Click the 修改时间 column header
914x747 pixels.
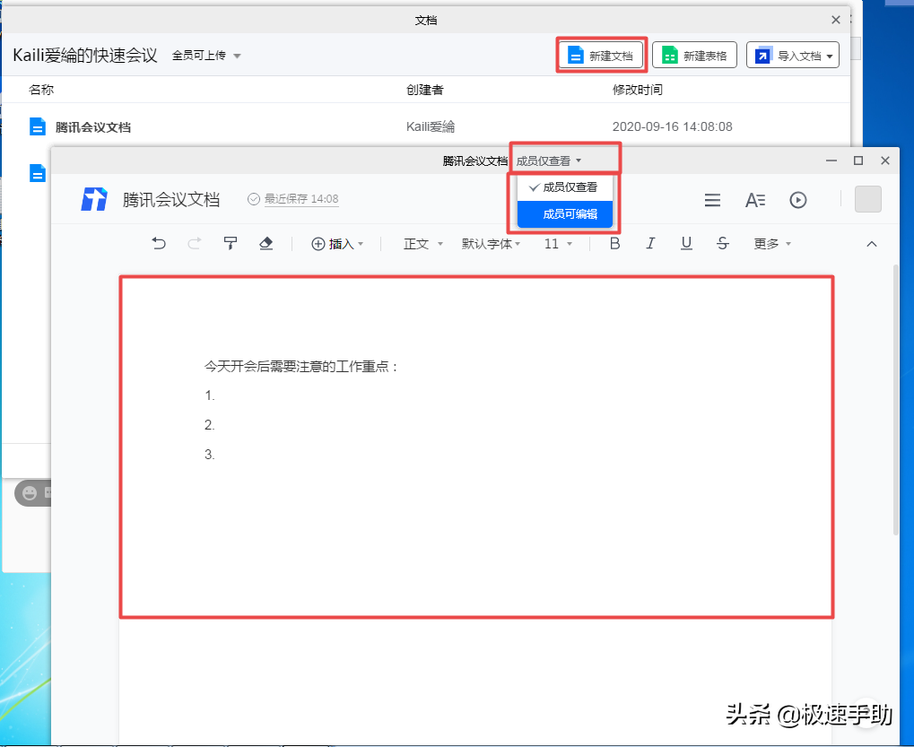point(637,90)
